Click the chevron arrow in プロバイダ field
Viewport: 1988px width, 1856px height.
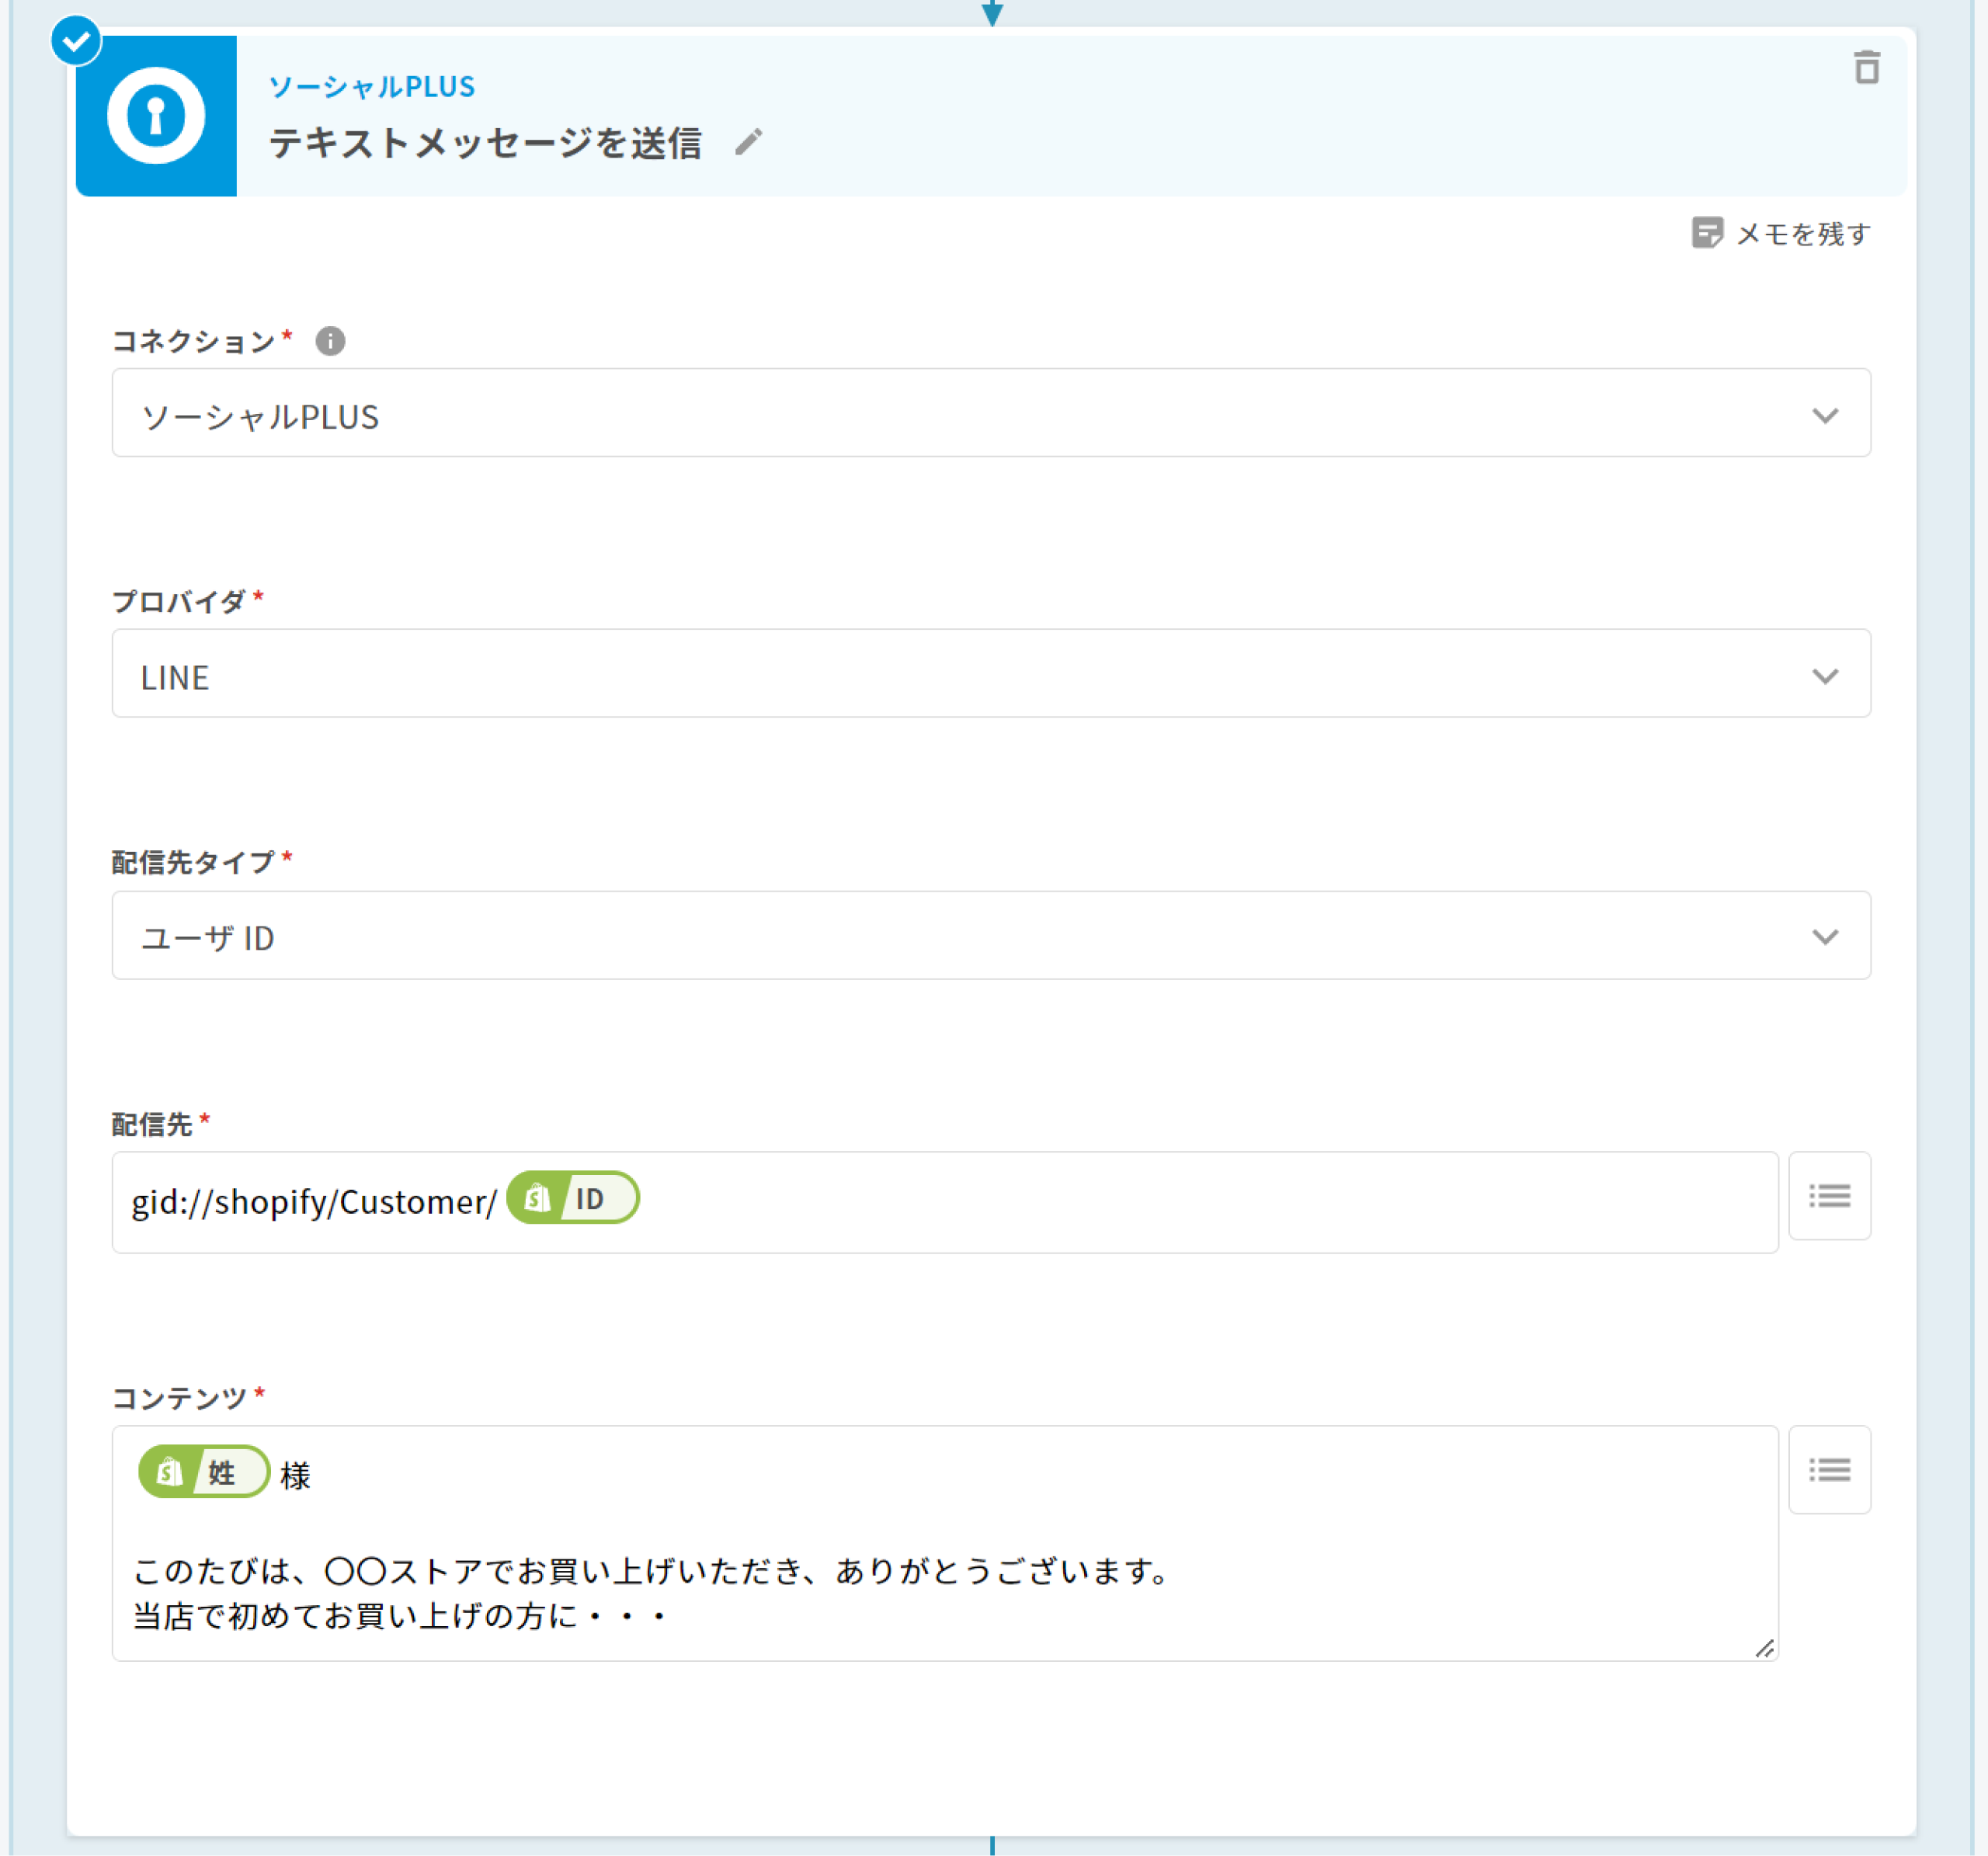point(1825,676)
